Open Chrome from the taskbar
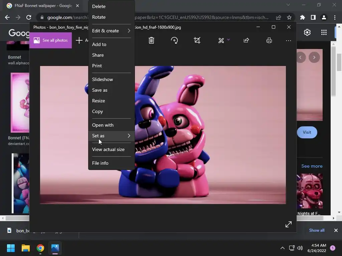The image size is (342, 256). 40,248
